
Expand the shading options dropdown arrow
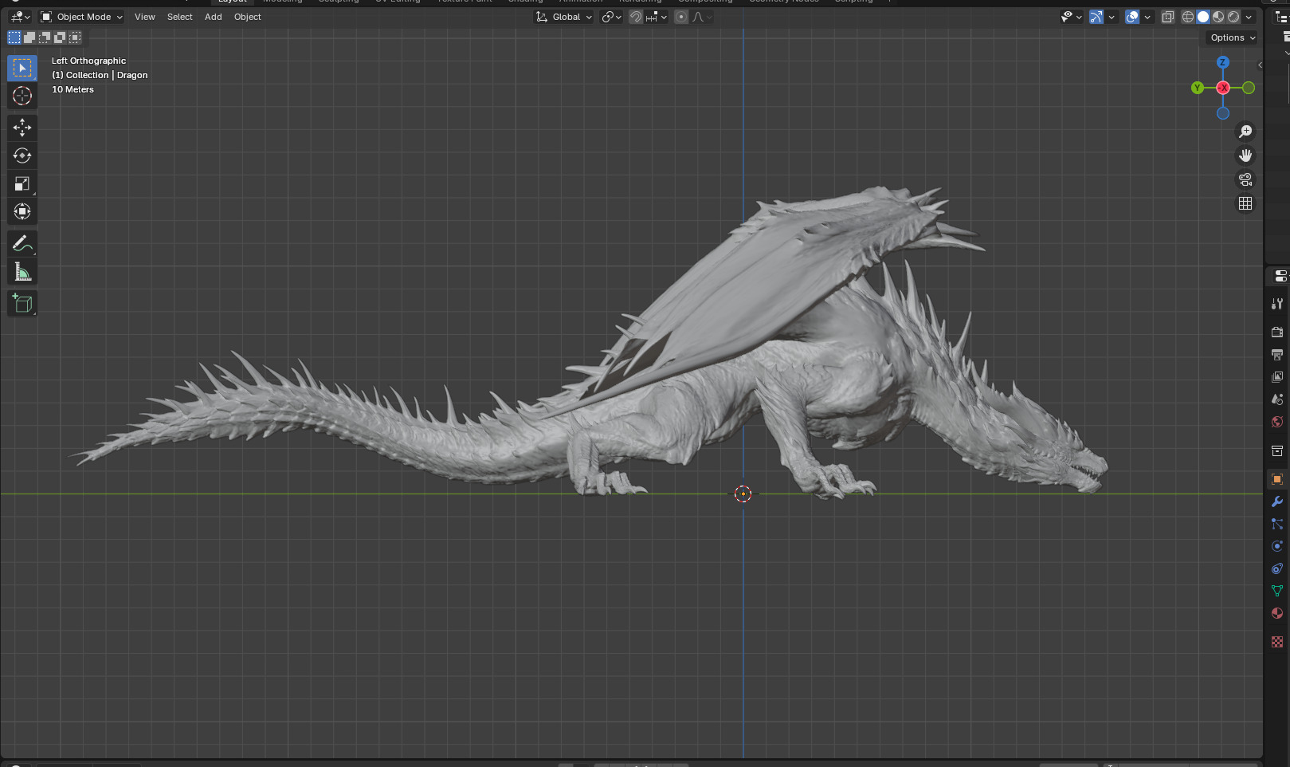point(1249,17)
